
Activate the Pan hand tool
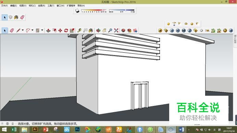(104, 30)
